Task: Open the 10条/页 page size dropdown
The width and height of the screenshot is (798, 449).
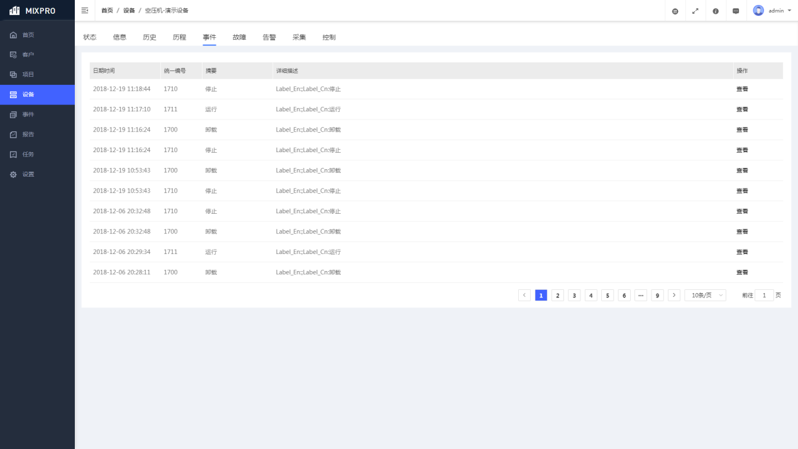Action: click(705, 295)
